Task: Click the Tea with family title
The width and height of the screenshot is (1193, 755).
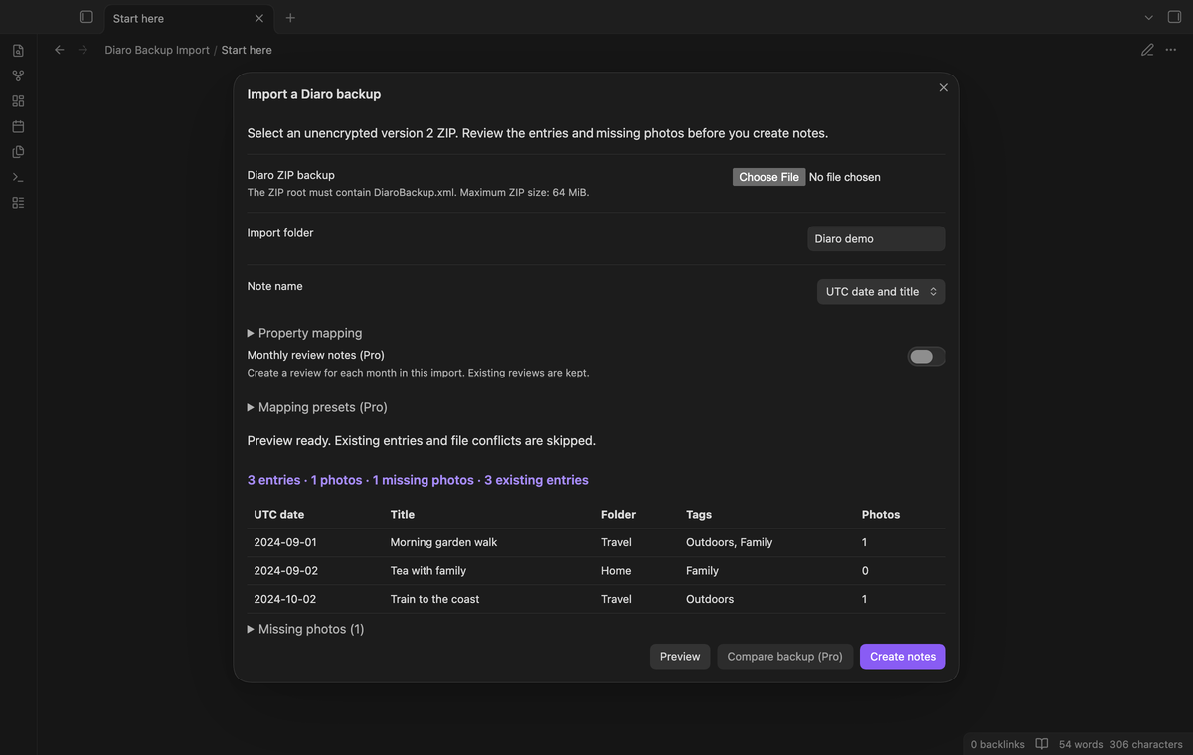Action: 428,571
